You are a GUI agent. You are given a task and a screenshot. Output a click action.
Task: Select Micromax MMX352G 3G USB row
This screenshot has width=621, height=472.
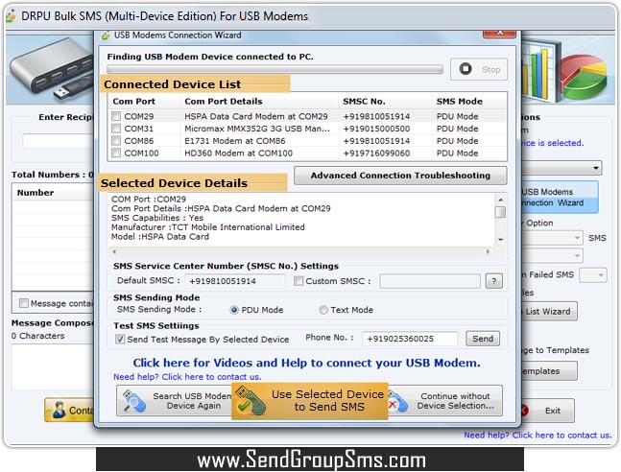(x=307, y=129)
